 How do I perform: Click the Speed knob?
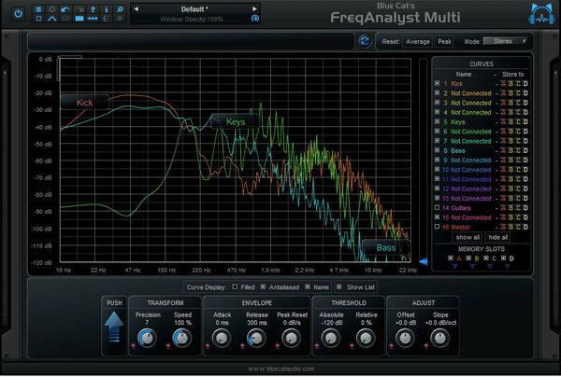182,338
